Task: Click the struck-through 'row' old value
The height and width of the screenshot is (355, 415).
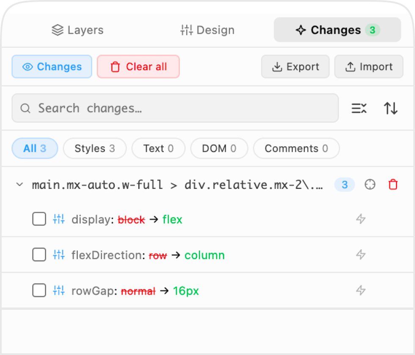Action: (158, 255)
